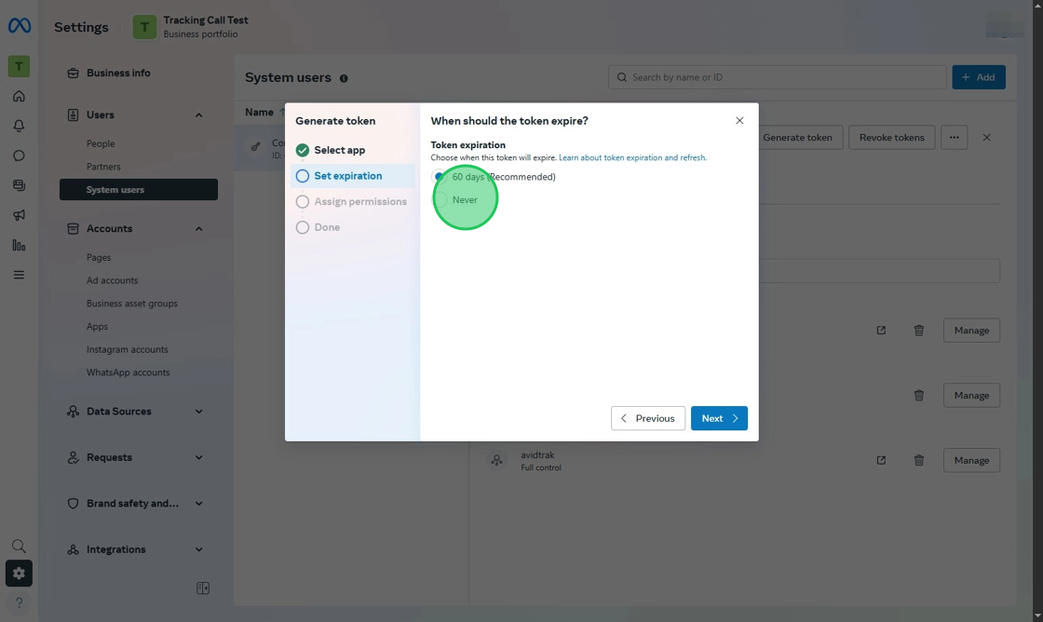Click the Add system user button
Viewport: 1043px width, 622px height.
click(x=979, y=77)
